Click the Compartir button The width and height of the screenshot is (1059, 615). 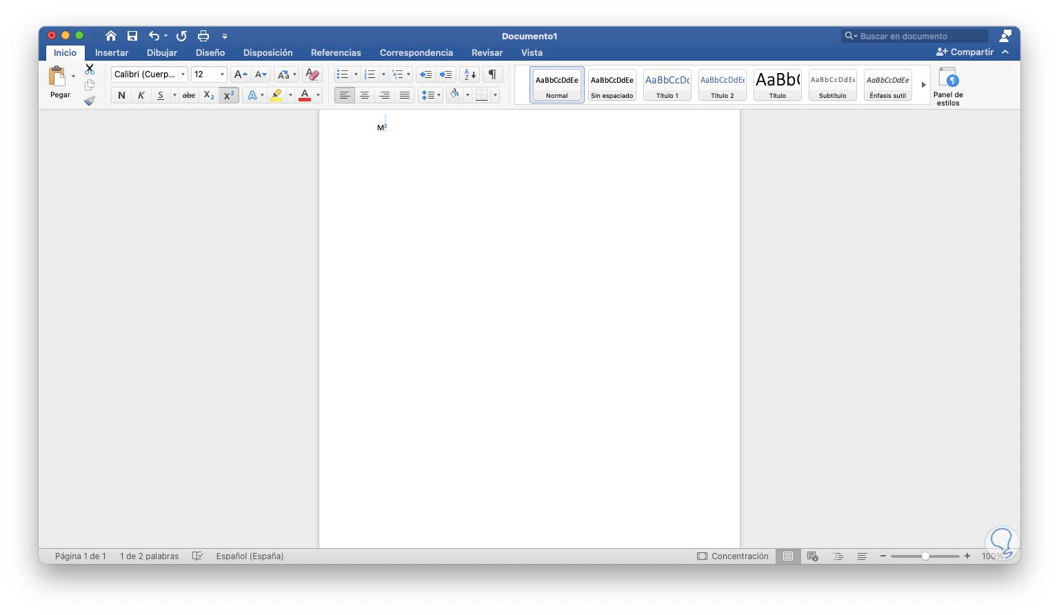point(965,52)
